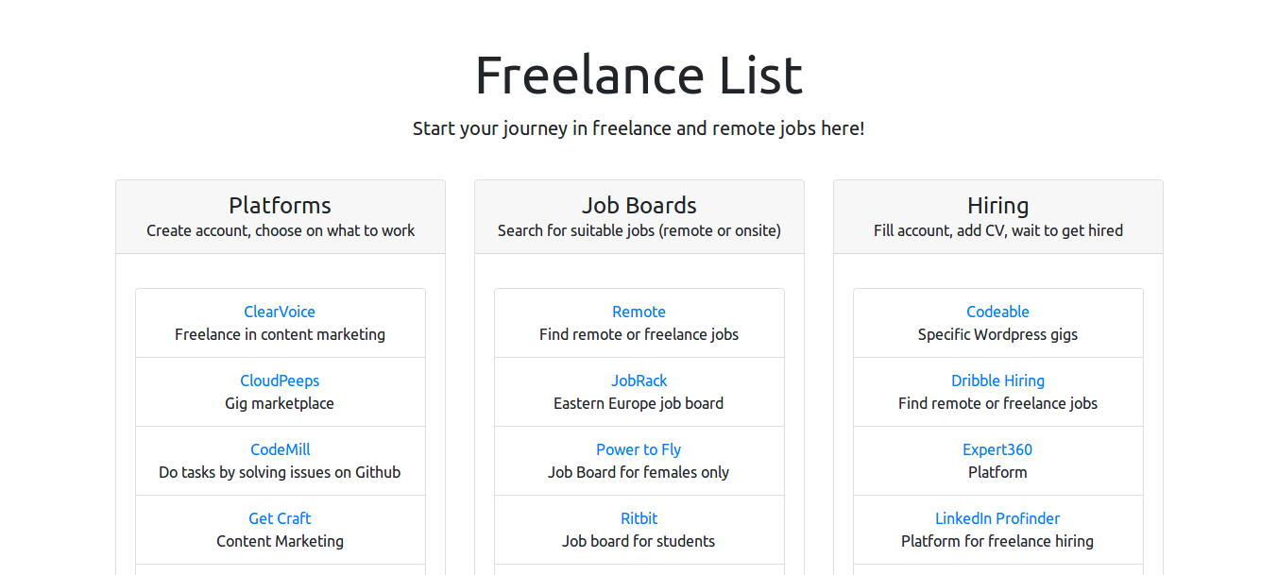Click the Codeable Wordpress gigs description
1278x575 pixels.
click(x=997, y=334)
